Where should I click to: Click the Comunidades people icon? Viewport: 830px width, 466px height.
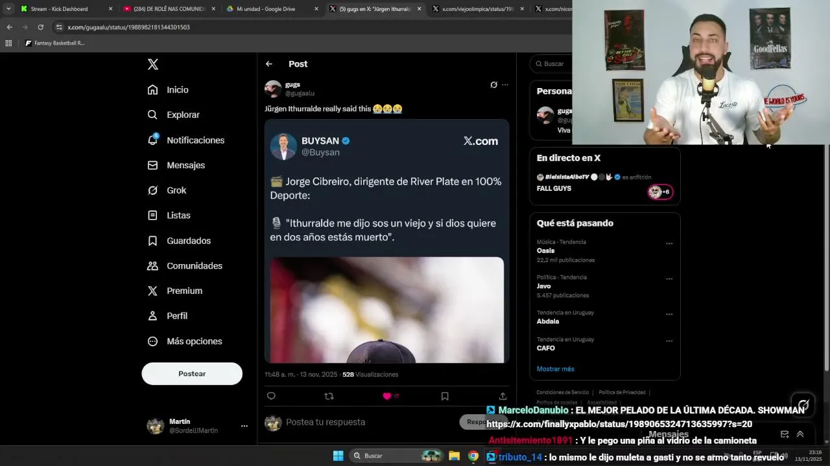(x=152, y=266)
